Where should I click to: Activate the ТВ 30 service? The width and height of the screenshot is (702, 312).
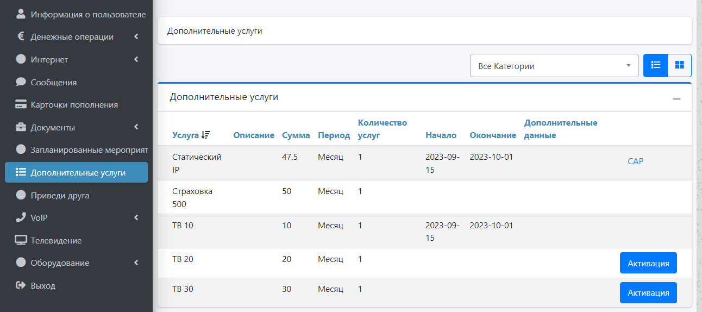(648, 293)
